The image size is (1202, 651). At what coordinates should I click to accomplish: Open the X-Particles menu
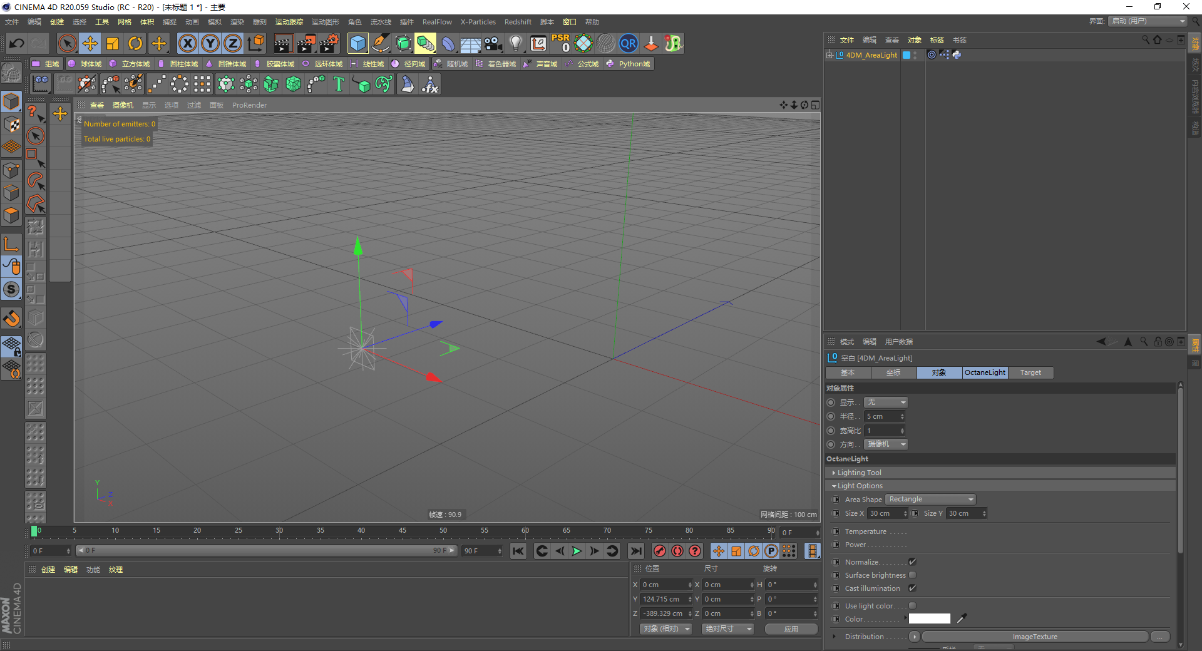point(478,22)
